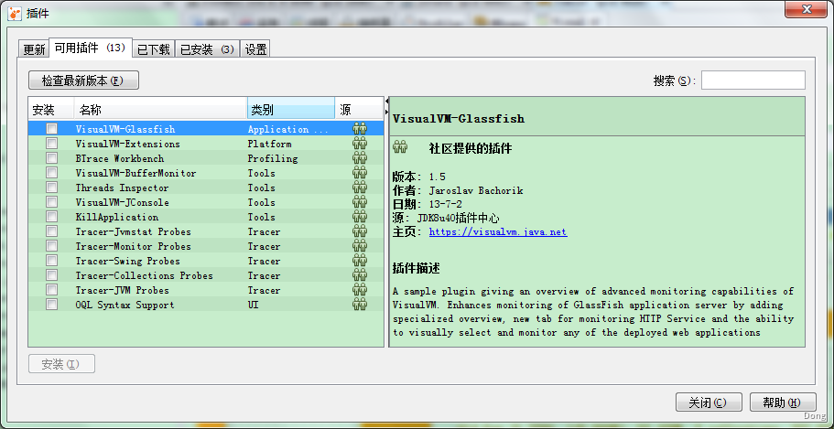The image size is (834, 429).
Task: Click community icon beside 社区提供的插件
Action: coord(400,148)
